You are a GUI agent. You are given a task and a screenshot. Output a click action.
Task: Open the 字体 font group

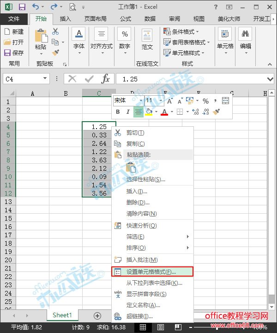[79, 40]
